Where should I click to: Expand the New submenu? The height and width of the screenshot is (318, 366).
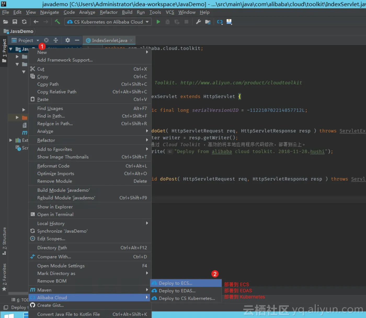pos(90,52)
